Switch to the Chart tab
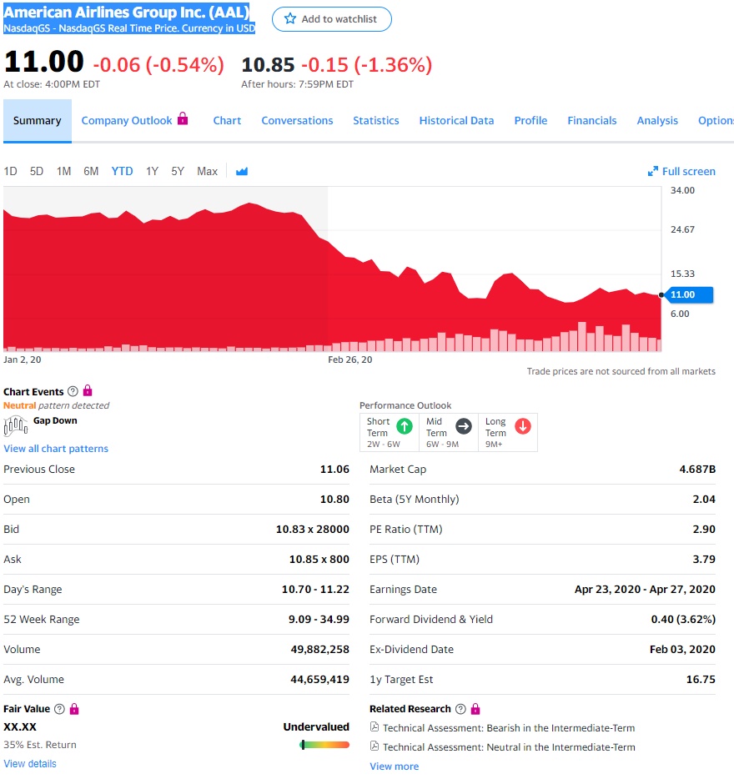 pos(227,120)
